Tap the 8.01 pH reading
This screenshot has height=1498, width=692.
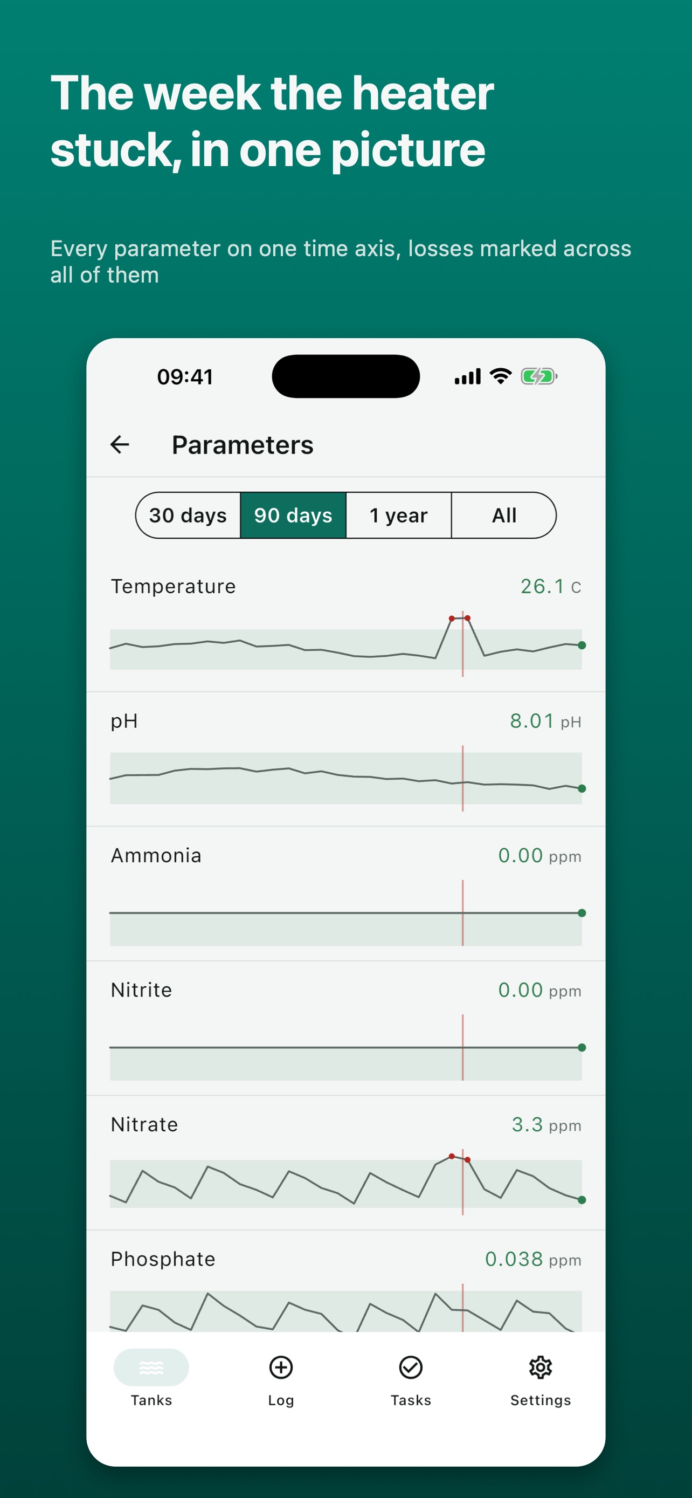point(545,721)
